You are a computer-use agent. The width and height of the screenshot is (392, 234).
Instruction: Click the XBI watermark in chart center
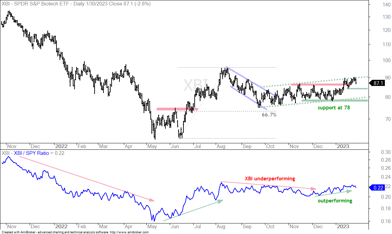coord(196,86)
